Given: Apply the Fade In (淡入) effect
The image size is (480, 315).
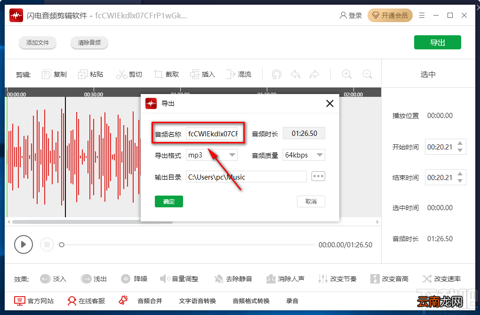Looking at the screenshot, I should (x=53, y=279).
